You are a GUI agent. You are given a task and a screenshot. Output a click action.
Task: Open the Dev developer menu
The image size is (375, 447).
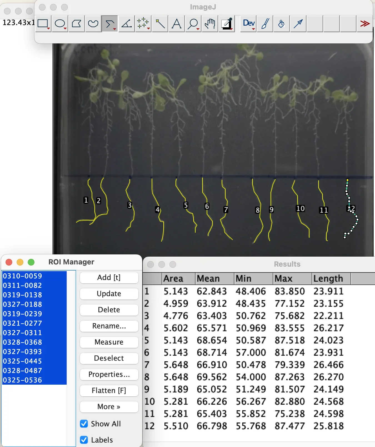[248, 24]
